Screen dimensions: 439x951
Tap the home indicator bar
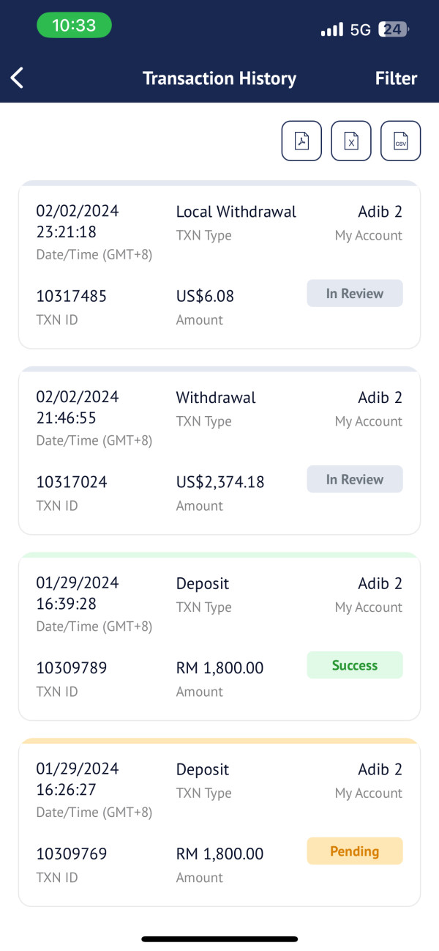pyautogui.click(x=219, y=939)
